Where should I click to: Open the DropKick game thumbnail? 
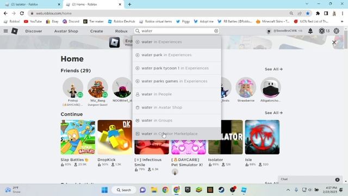click(115, 137)
